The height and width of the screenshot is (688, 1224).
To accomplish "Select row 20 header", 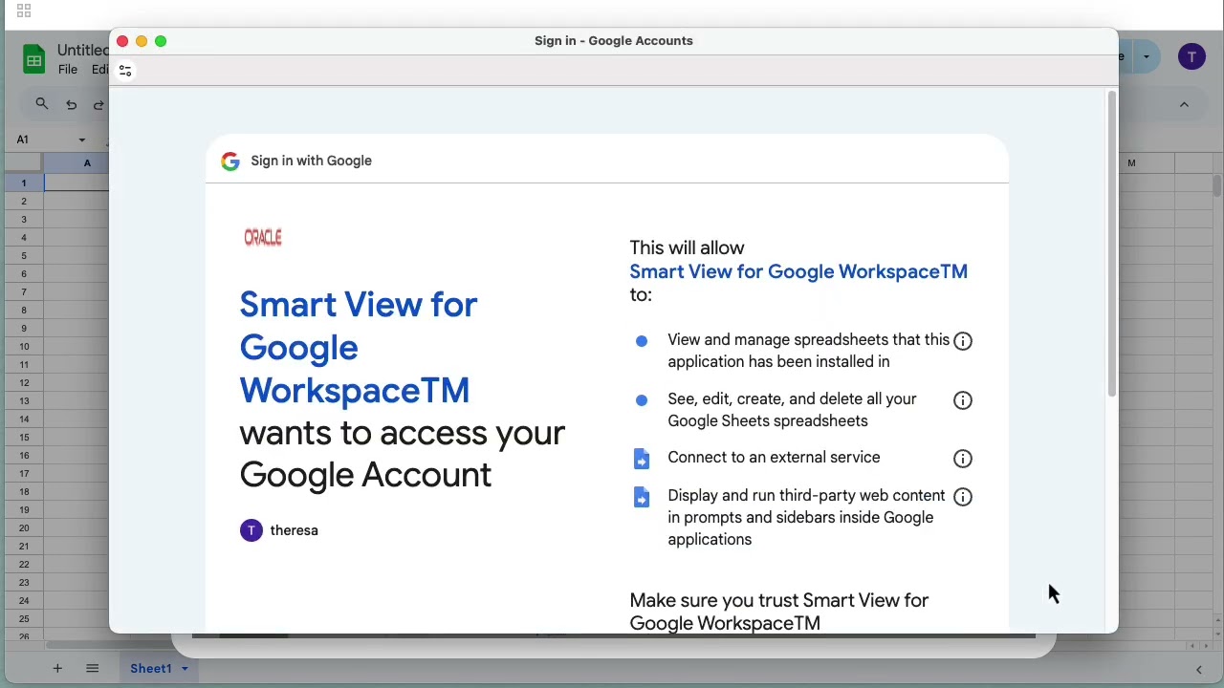I will click(24, 527).
